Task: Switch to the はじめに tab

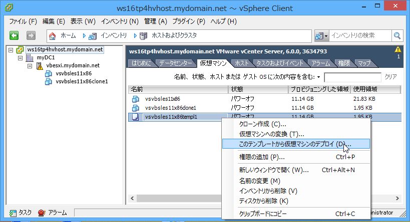Action: click(x=141, y=63)
